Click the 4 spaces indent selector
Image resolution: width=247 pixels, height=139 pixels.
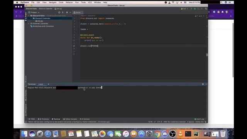click(190, 122)
